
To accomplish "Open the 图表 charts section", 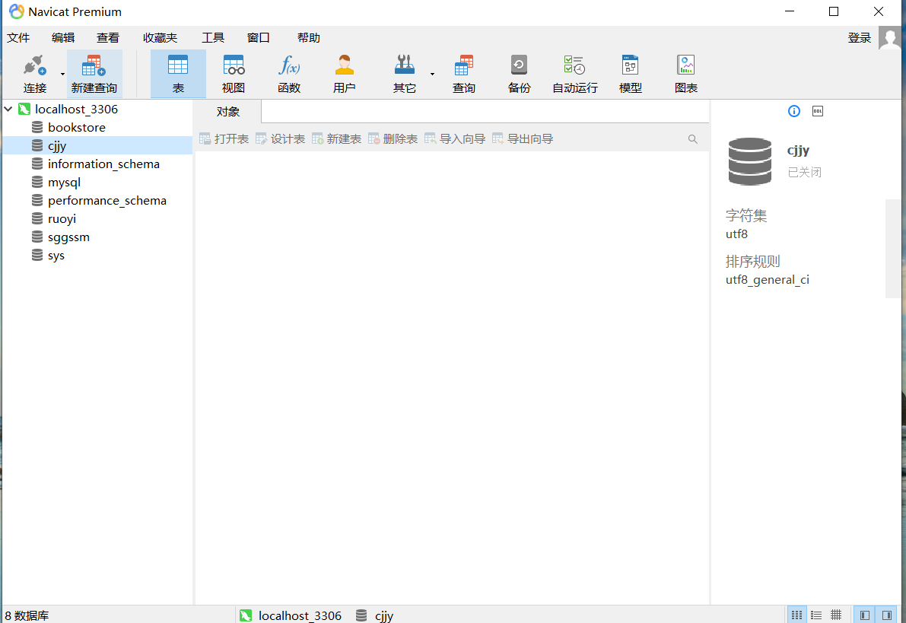I will coord(686,73).
